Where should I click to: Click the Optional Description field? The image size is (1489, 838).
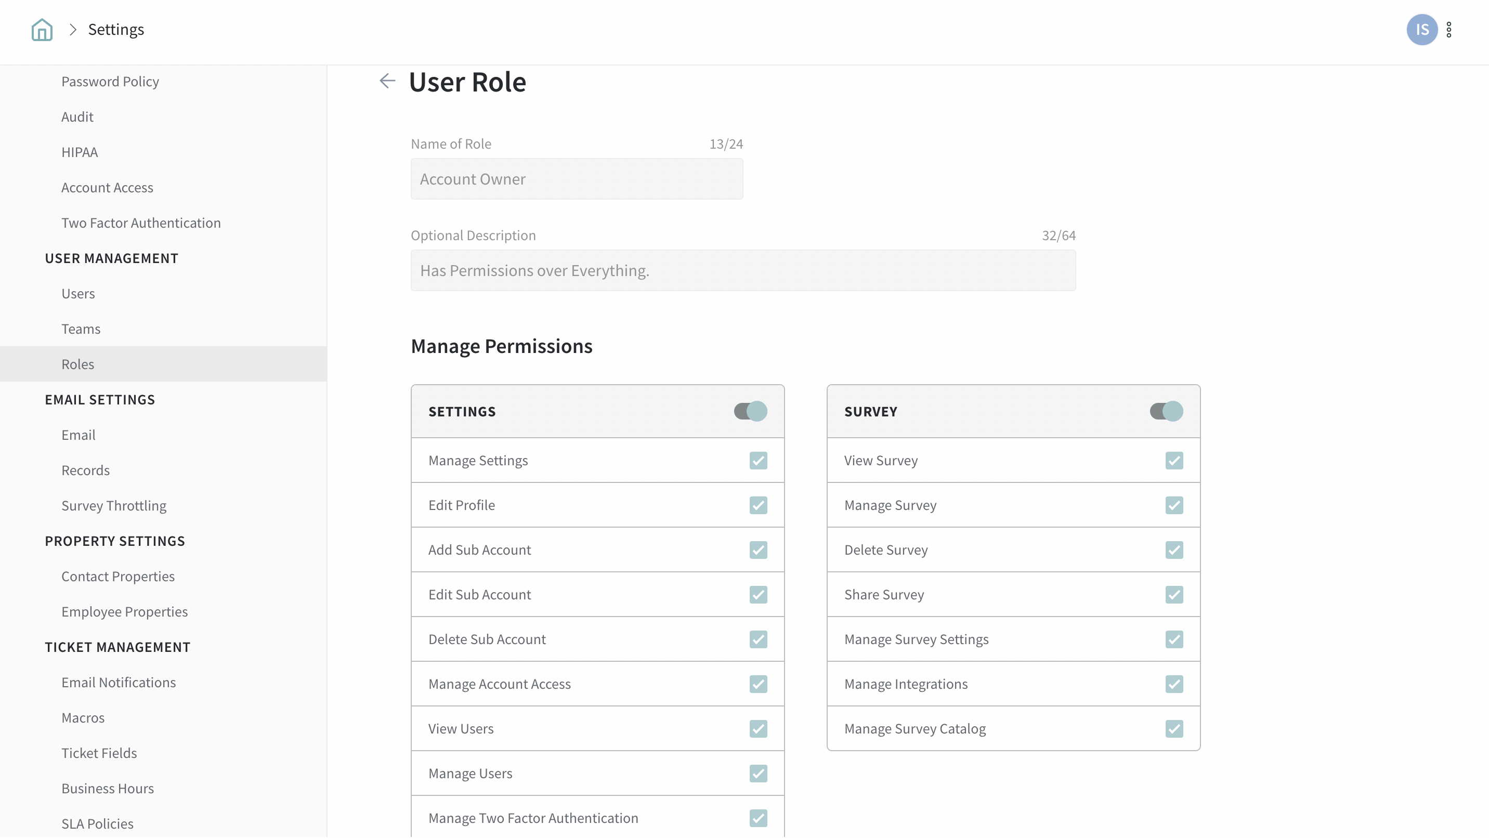(x=743, y=270)
